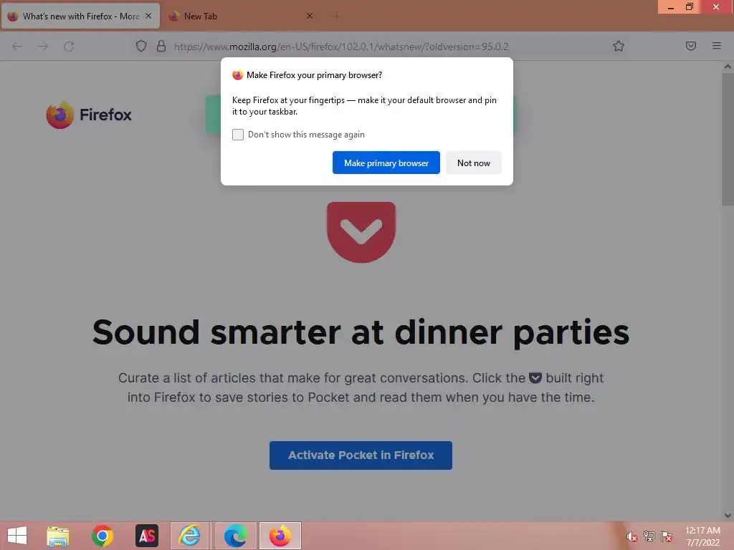
Task: Go forward using the forward arrow
Action: (x=43, y=47)
